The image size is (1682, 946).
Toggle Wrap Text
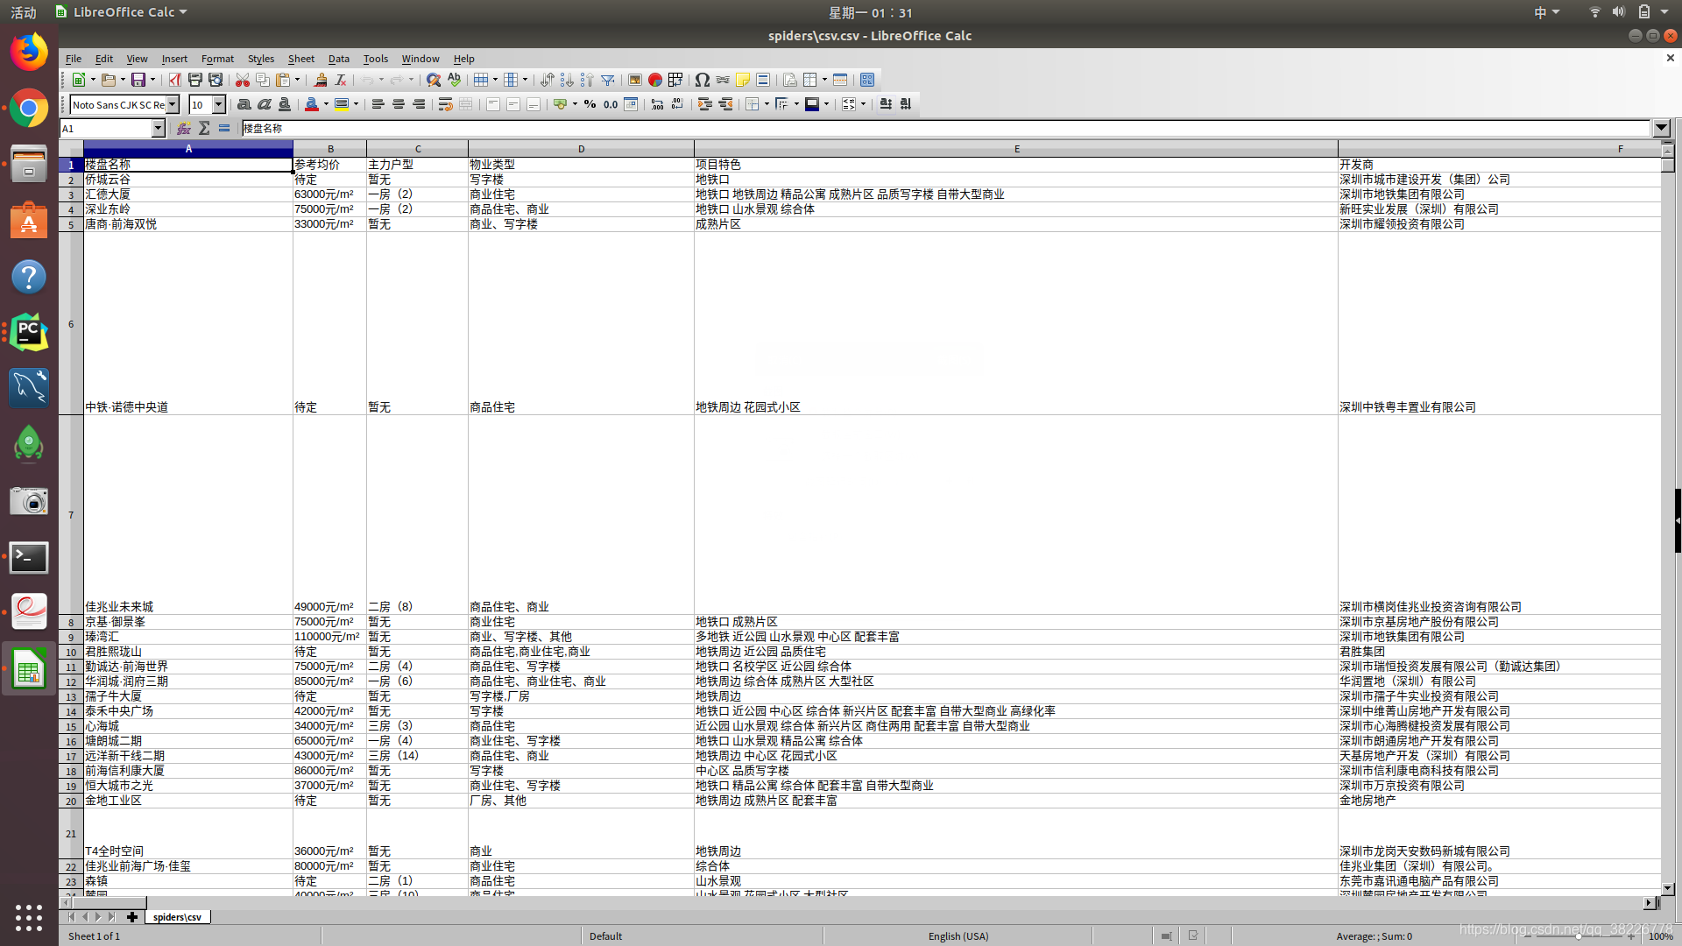point(446,104)
